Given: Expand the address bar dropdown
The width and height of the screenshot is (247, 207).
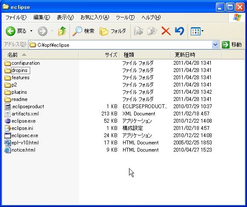Looking at the screenshot, I should click(215, 45).
